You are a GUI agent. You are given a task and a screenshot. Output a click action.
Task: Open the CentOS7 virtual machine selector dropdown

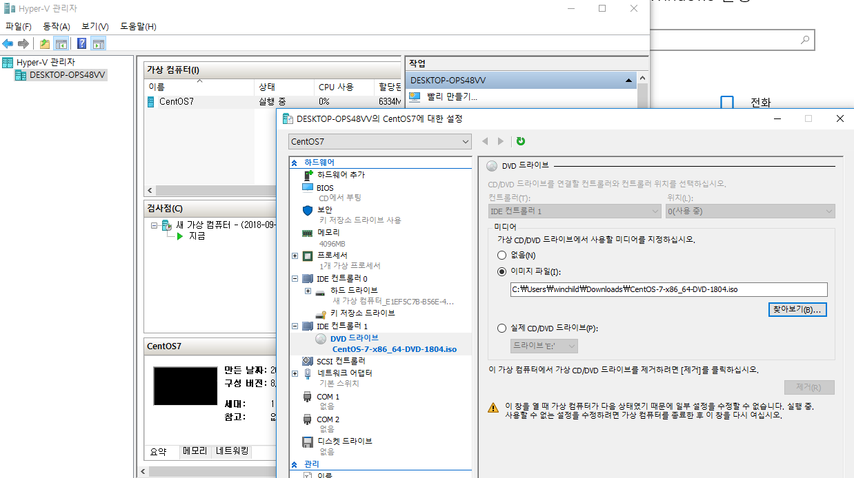[380, 141]
